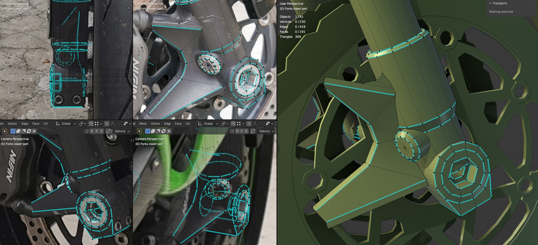The width and height of the screenshot is (538, 245).
Task: Open the Face menu in bottom-left viewport
Action: (36, 124)
